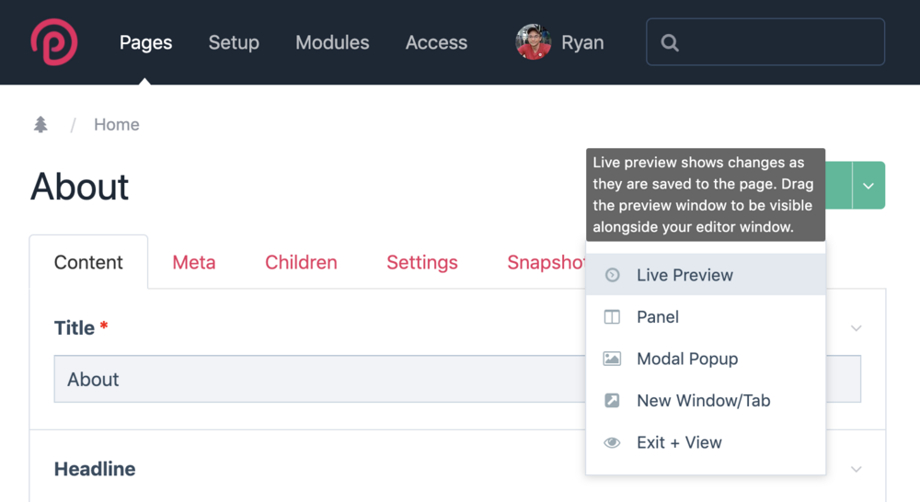
Task: Click the search magnifier icon
Action: pos(670,42)
